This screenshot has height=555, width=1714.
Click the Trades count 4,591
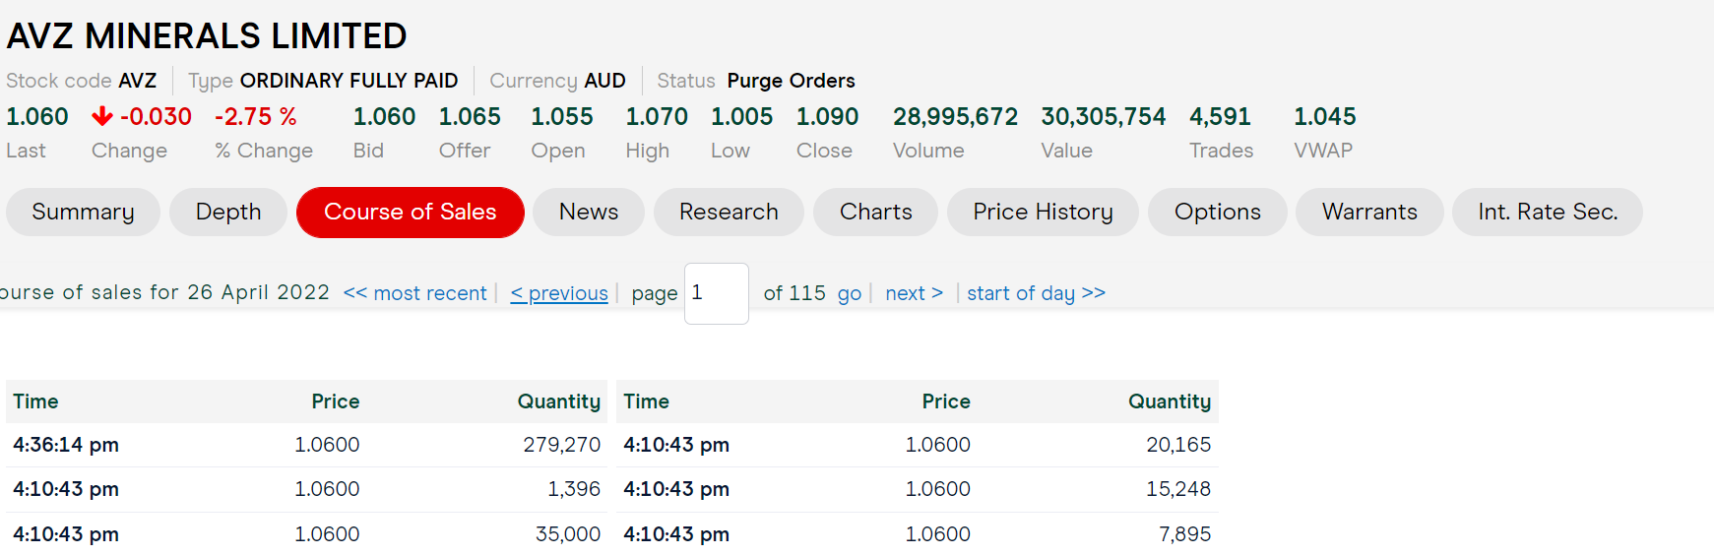tap(1220, 116)
